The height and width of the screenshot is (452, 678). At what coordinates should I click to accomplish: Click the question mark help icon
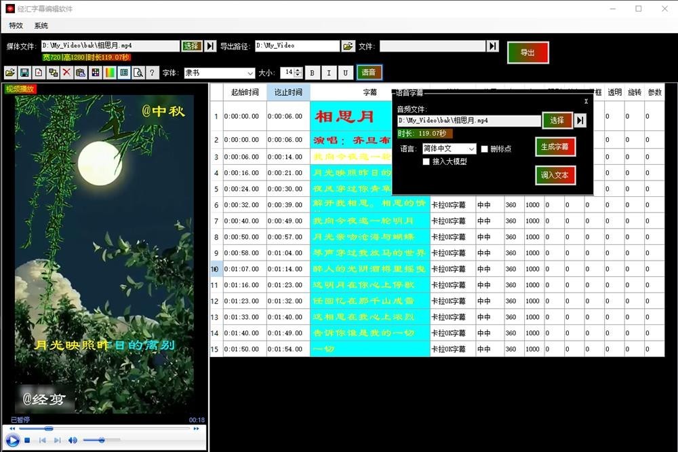click(152, 73)
